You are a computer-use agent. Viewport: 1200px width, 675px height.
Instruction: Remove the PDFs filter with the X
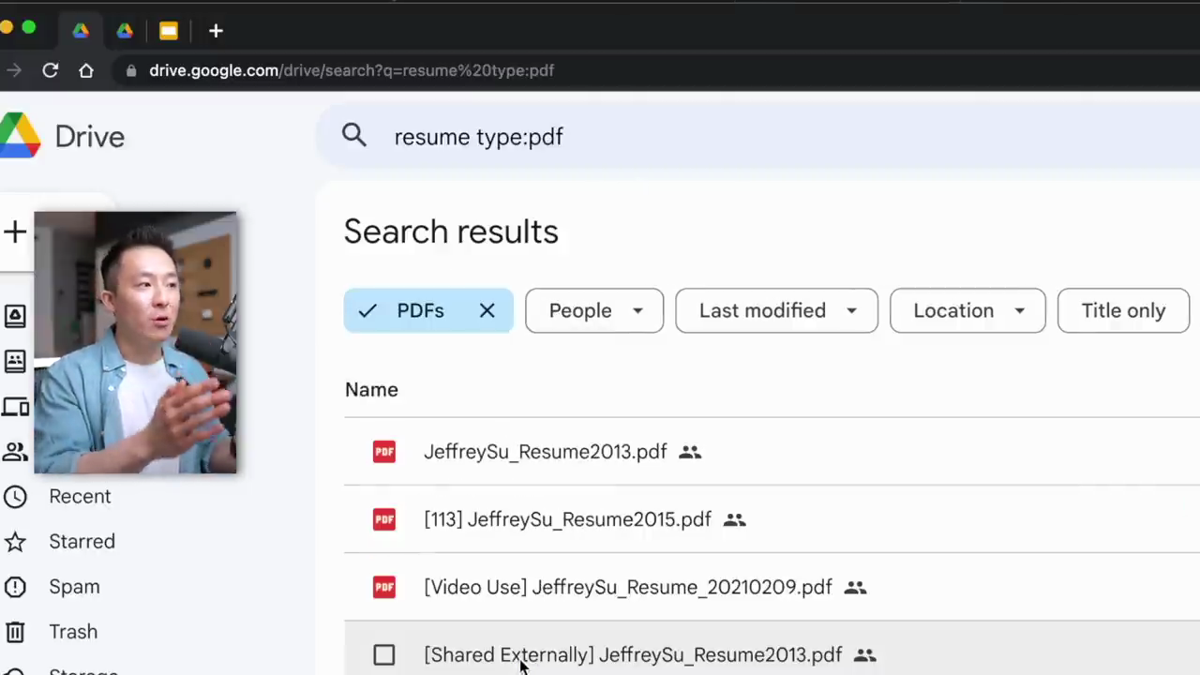(x=487, y=310)
